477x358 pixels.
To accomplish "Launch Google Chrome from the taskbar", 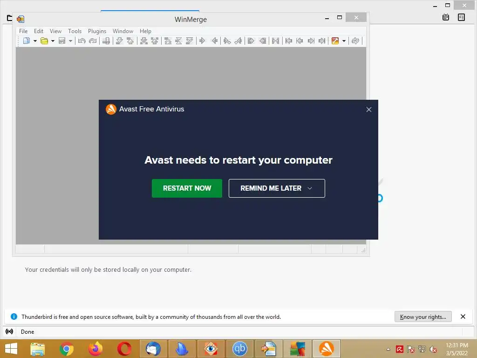I will pos(67,349).
